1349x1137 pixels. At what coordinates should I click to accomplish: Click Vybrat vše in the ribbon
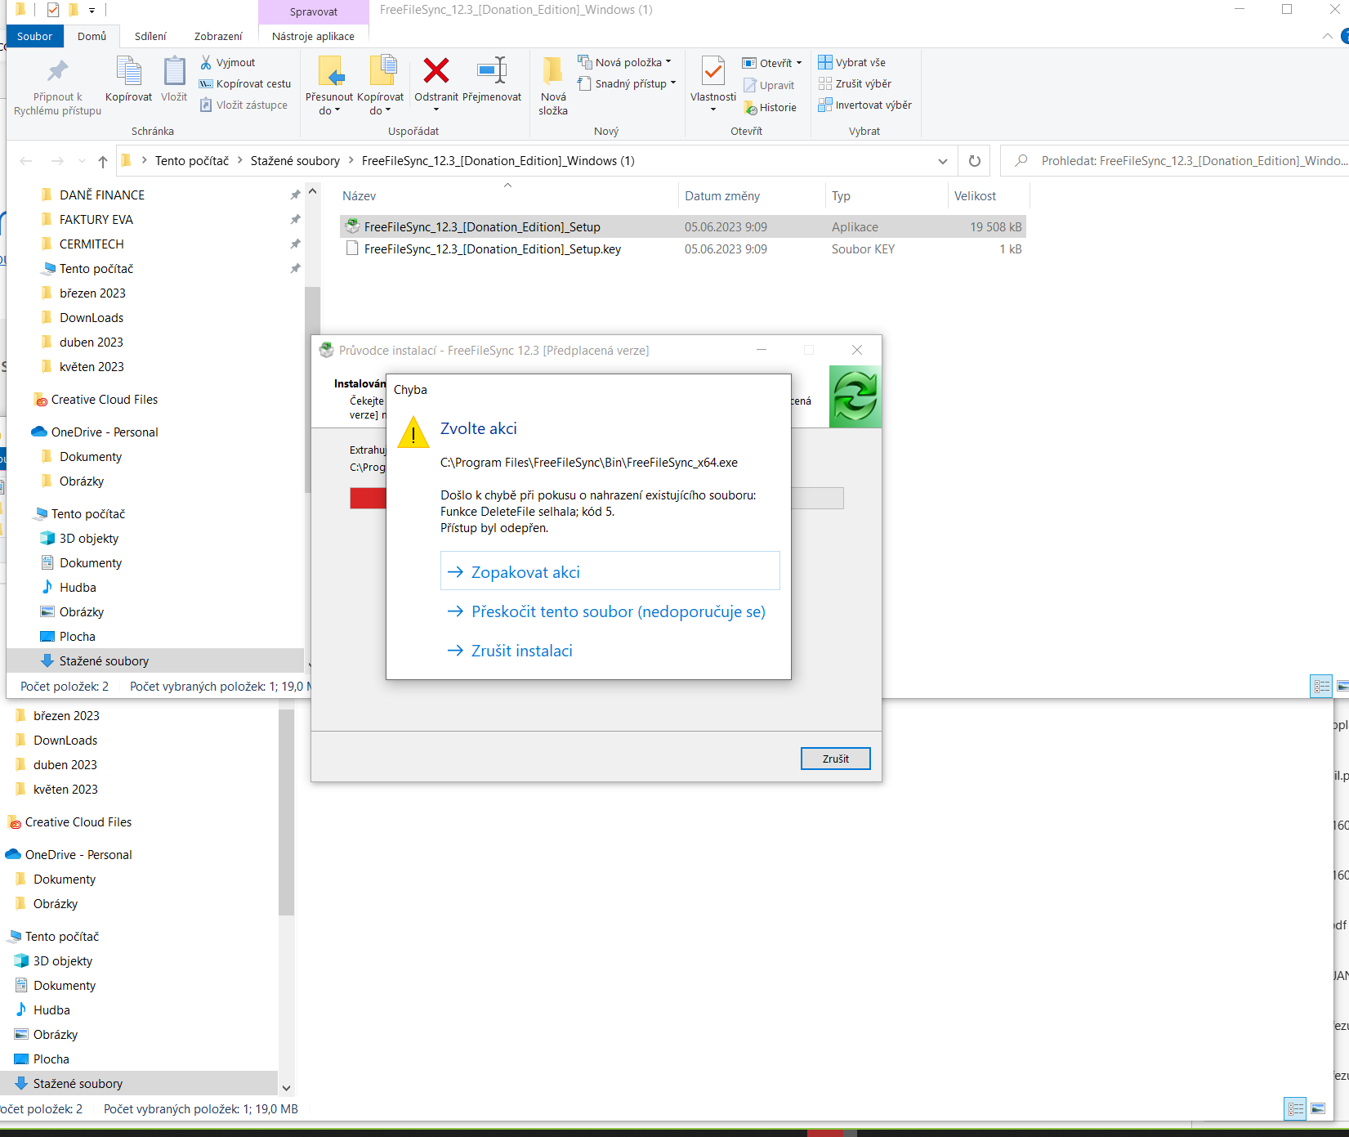tap(852, 63)
